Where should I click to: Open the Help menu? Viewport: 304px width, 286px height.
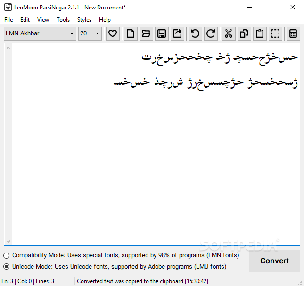point(105,20)
